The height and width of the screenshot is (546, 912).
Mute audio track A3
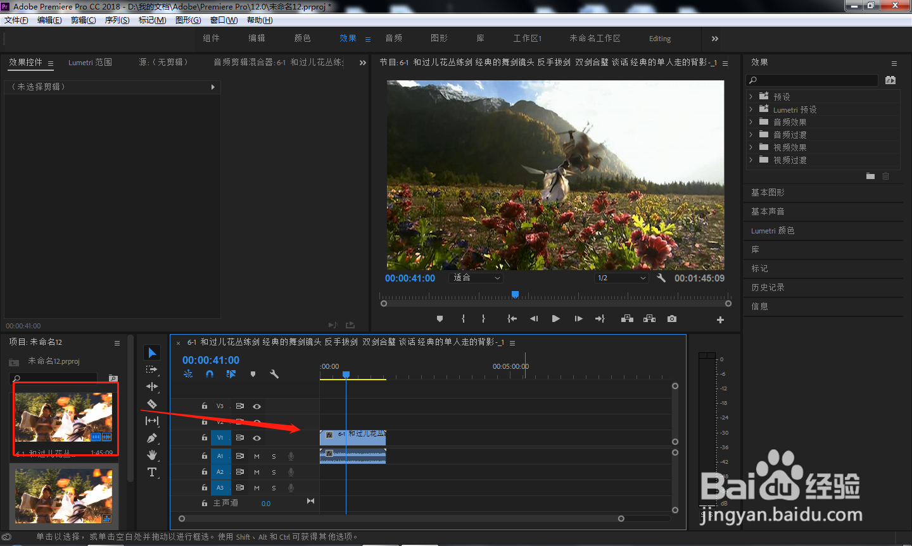click(256, 488)
